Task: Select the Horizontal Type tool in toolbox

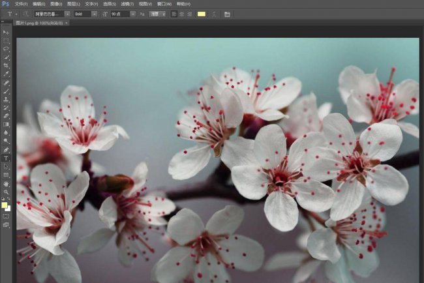Action: pos(6,158)
